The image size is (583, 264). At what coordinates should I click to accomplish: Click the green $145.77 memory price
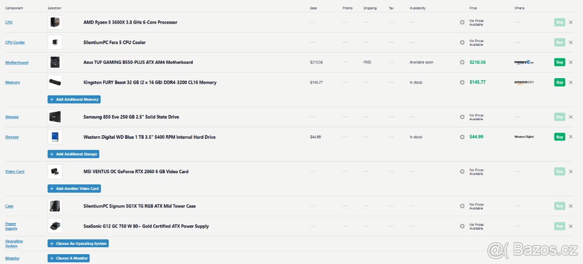[x=478, y=82]
